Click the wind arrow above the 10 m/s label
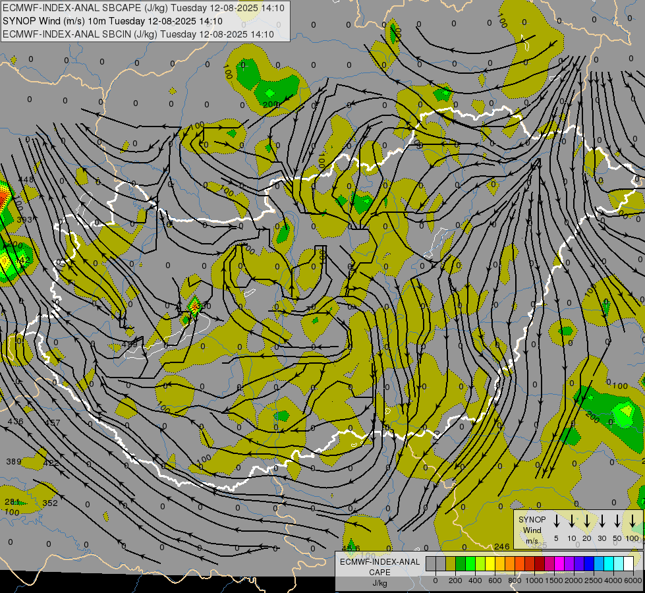The height and width of the screenshot is (593, 645). [572, 521]
